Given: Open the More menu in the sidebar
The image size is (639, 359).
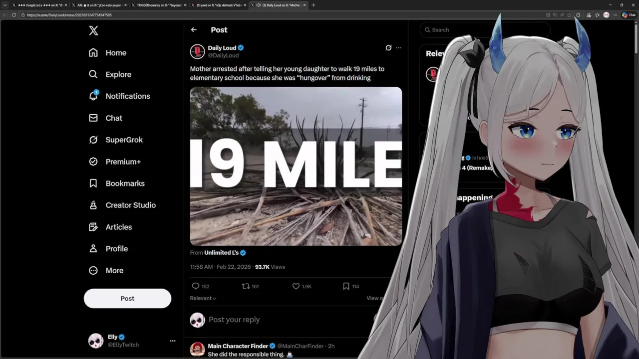Looking at the screenshot, I should coord(106,270).
